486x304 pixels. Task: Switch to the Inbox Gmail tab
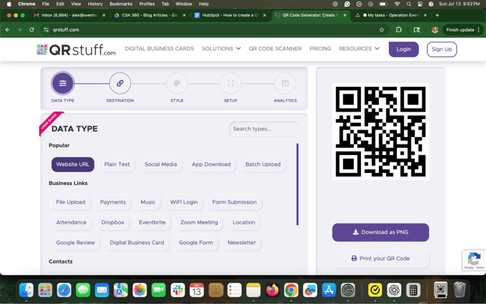pos(70,15)
